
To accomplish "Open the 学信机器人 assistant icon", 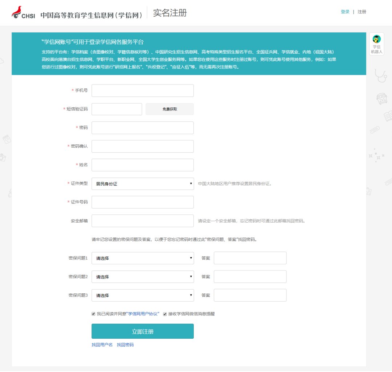I will coord(376,44).
